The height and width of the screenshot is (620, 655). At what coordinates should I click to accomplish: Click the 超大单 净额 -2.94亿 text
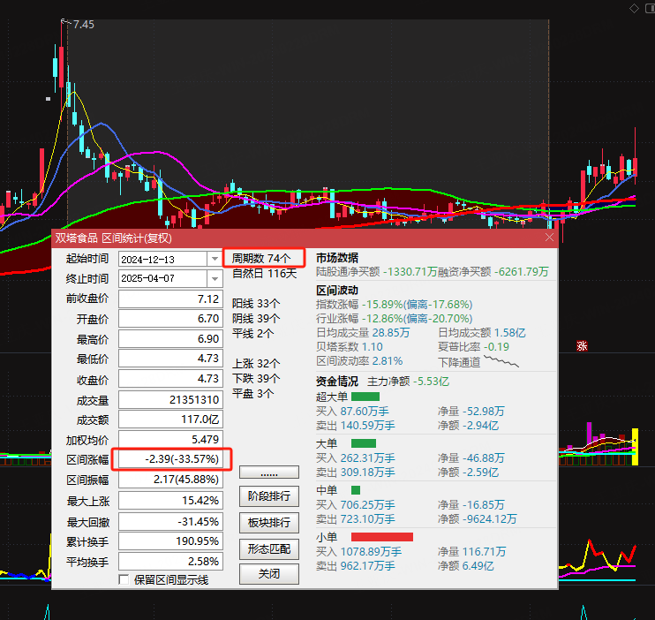tap(468, 426)
